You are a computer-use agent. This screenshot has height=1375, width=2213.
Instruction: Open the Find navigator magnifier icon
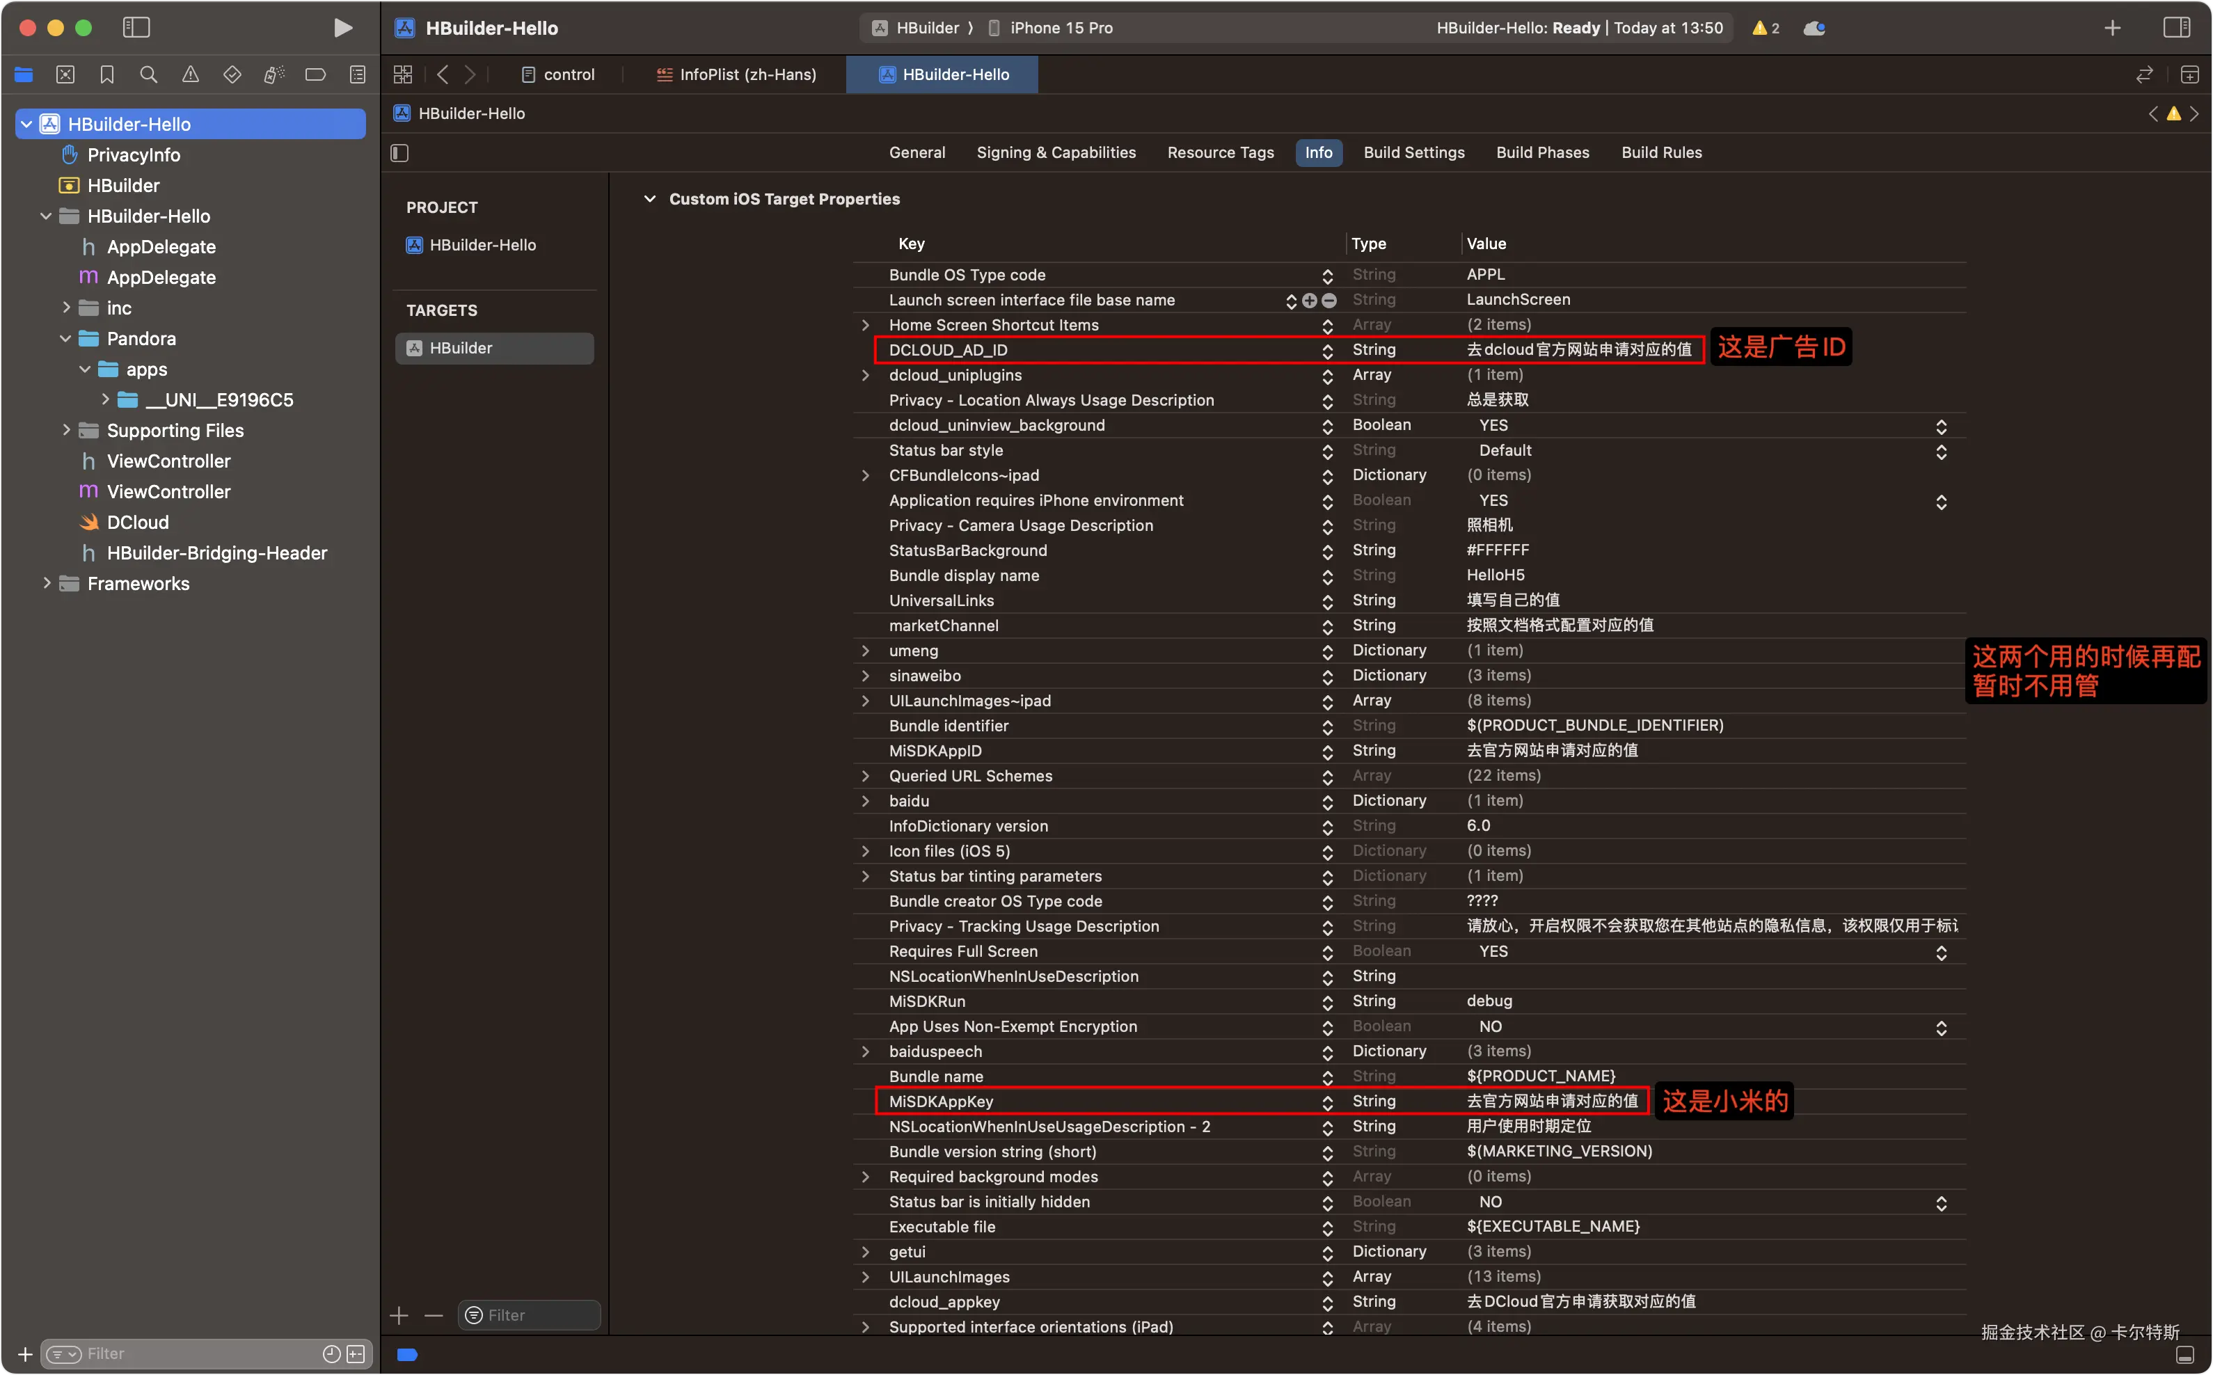point(148,74)
